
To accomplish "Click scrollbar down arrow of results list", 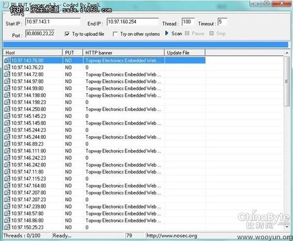I will 287,227.
